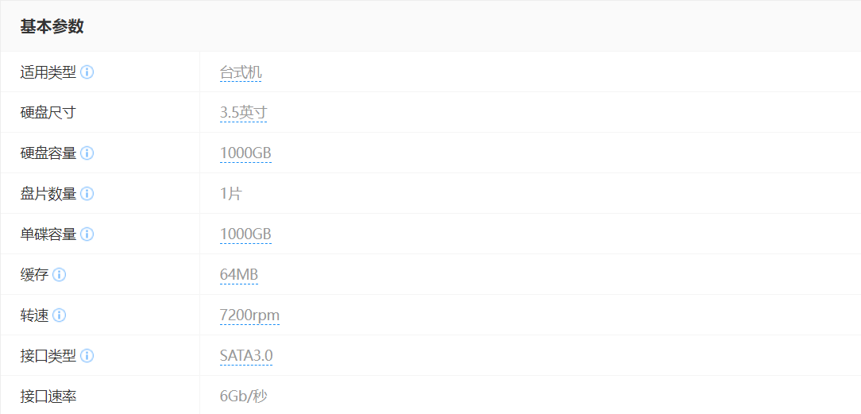Screen dimensions: 861x414
Task: Click info icon next to 转速
Action: [x=60, y=315]
